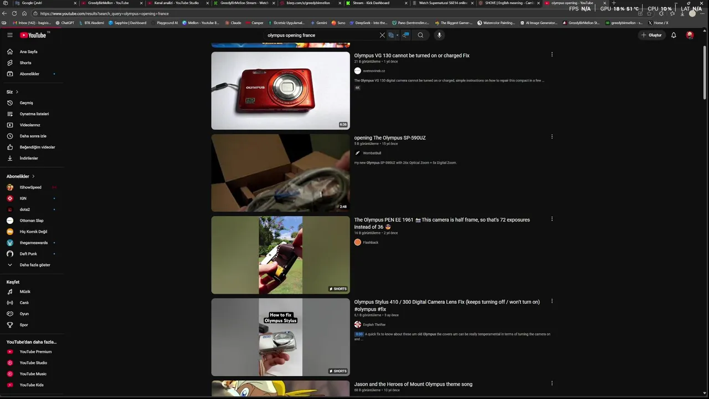Open DeepSeek bookmark
The image size is (709, 399).
pyautogui.click(x=368, y=23)
